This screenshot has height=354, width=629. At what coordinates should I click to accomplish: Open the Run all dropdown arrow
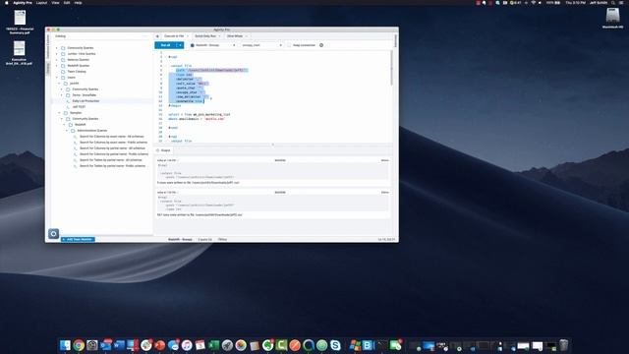180,45
